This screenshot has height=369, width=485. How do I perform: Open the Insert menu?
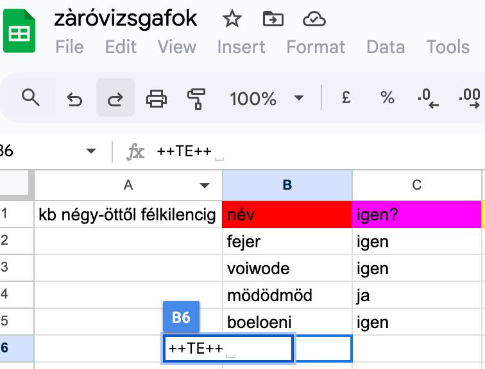pyautogui.click(x=241, y=47)
